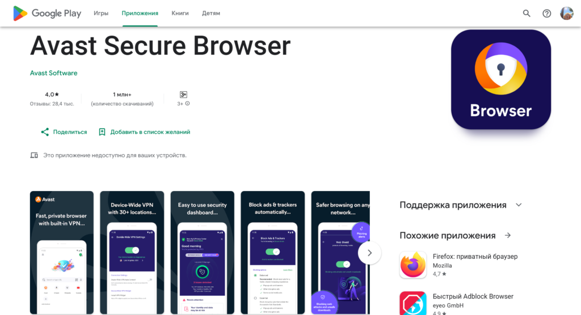Click the app unavailable for devices message
The width and height of the screenshot is (581, 315).
coord(115,155)
